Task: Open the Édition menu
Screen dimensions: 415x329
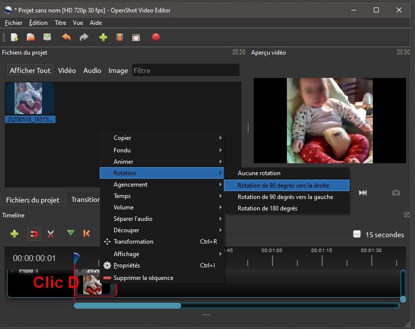Action: pos(38,23)
